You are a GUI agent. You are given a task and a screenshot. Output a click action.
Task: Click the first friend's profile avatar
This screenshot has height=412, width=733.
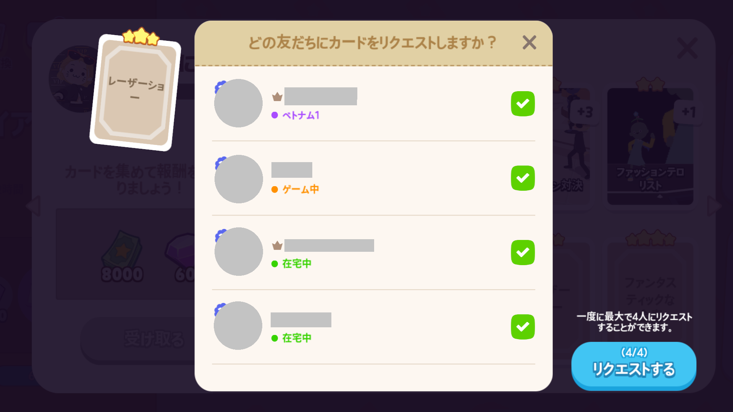238,103
